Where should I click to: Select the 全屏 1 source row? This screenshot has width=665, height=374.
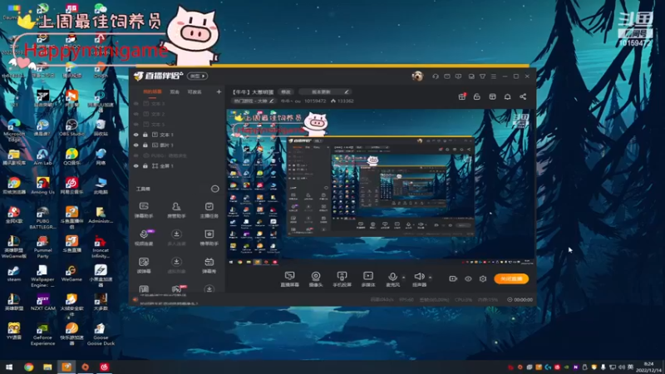click(x=177, y=165)
